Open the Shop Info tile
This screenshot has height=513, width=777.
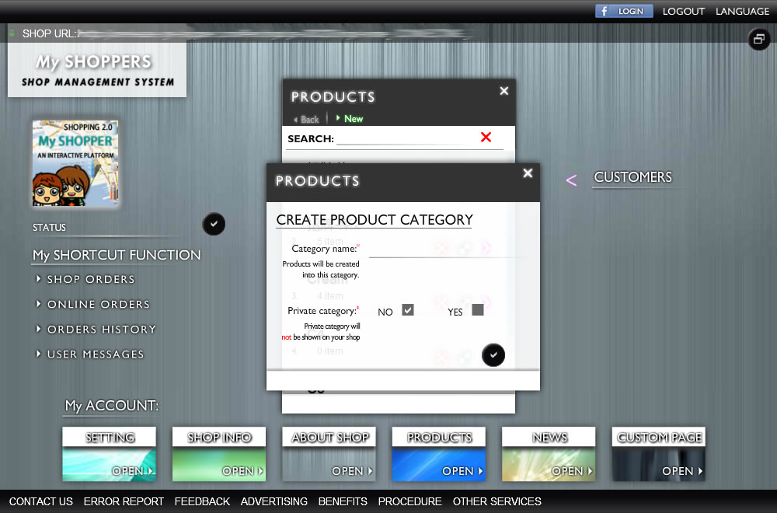tap(219, 454)
